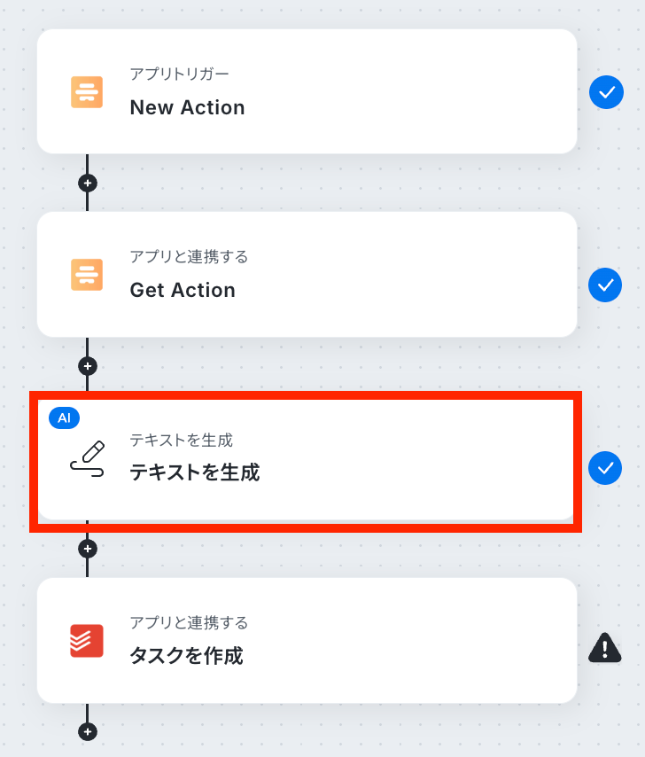Click the blue checkmark beside Get Action
This screenshot has height=757, width=645.
[x=605, y=285]
